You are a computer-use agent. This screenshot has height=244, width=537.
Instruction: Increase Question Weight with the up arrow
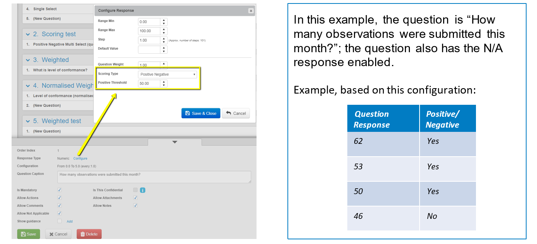164,63
